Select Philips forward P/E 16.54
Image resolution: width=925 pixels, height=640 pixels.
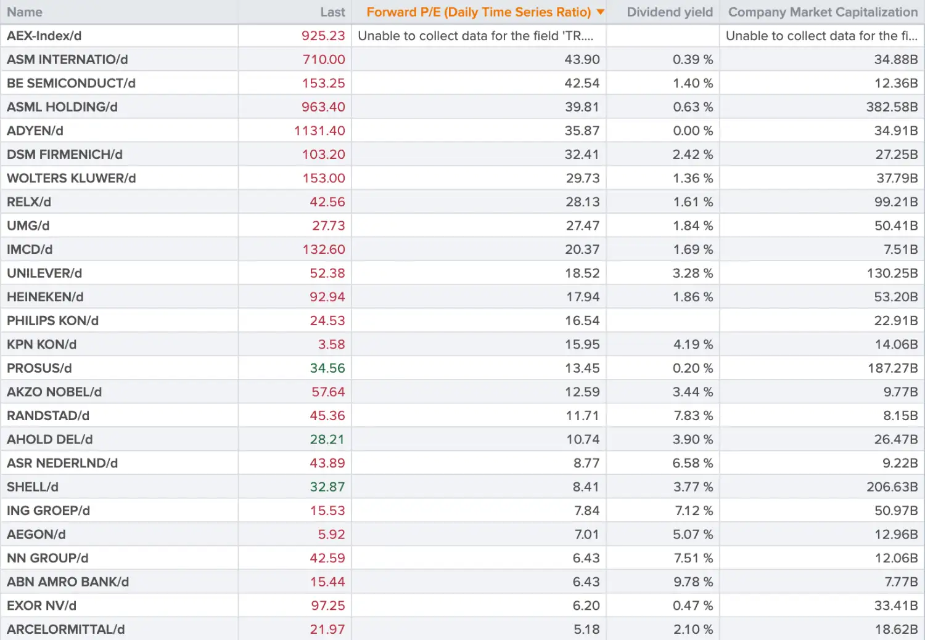pyautogui.click(x=583, y=320)
